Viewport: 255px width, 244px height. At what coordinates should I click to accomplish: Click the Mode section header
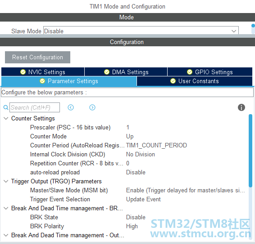coord(127,17)
